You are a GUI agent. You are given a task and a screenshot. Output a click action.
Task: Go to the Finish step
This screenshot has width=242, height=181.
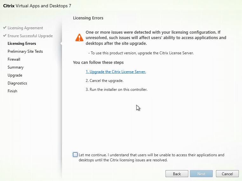tap(12, 91)
